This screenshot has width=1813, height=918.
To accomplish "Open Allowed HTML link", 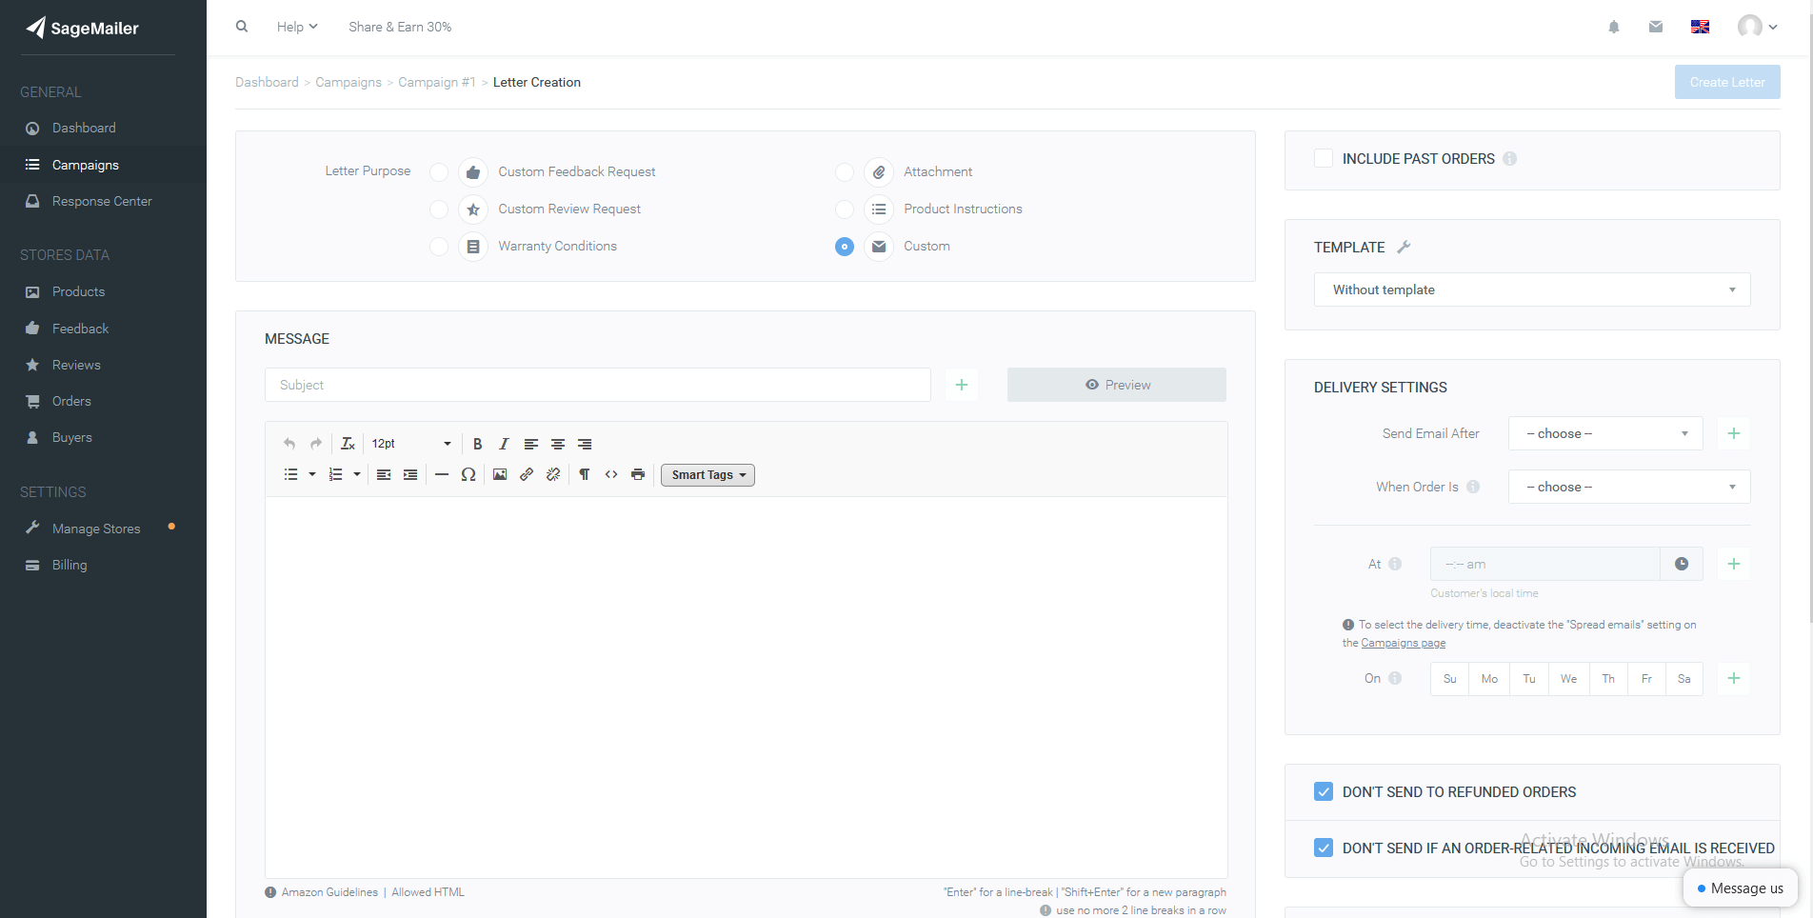I will pos(428,892).
